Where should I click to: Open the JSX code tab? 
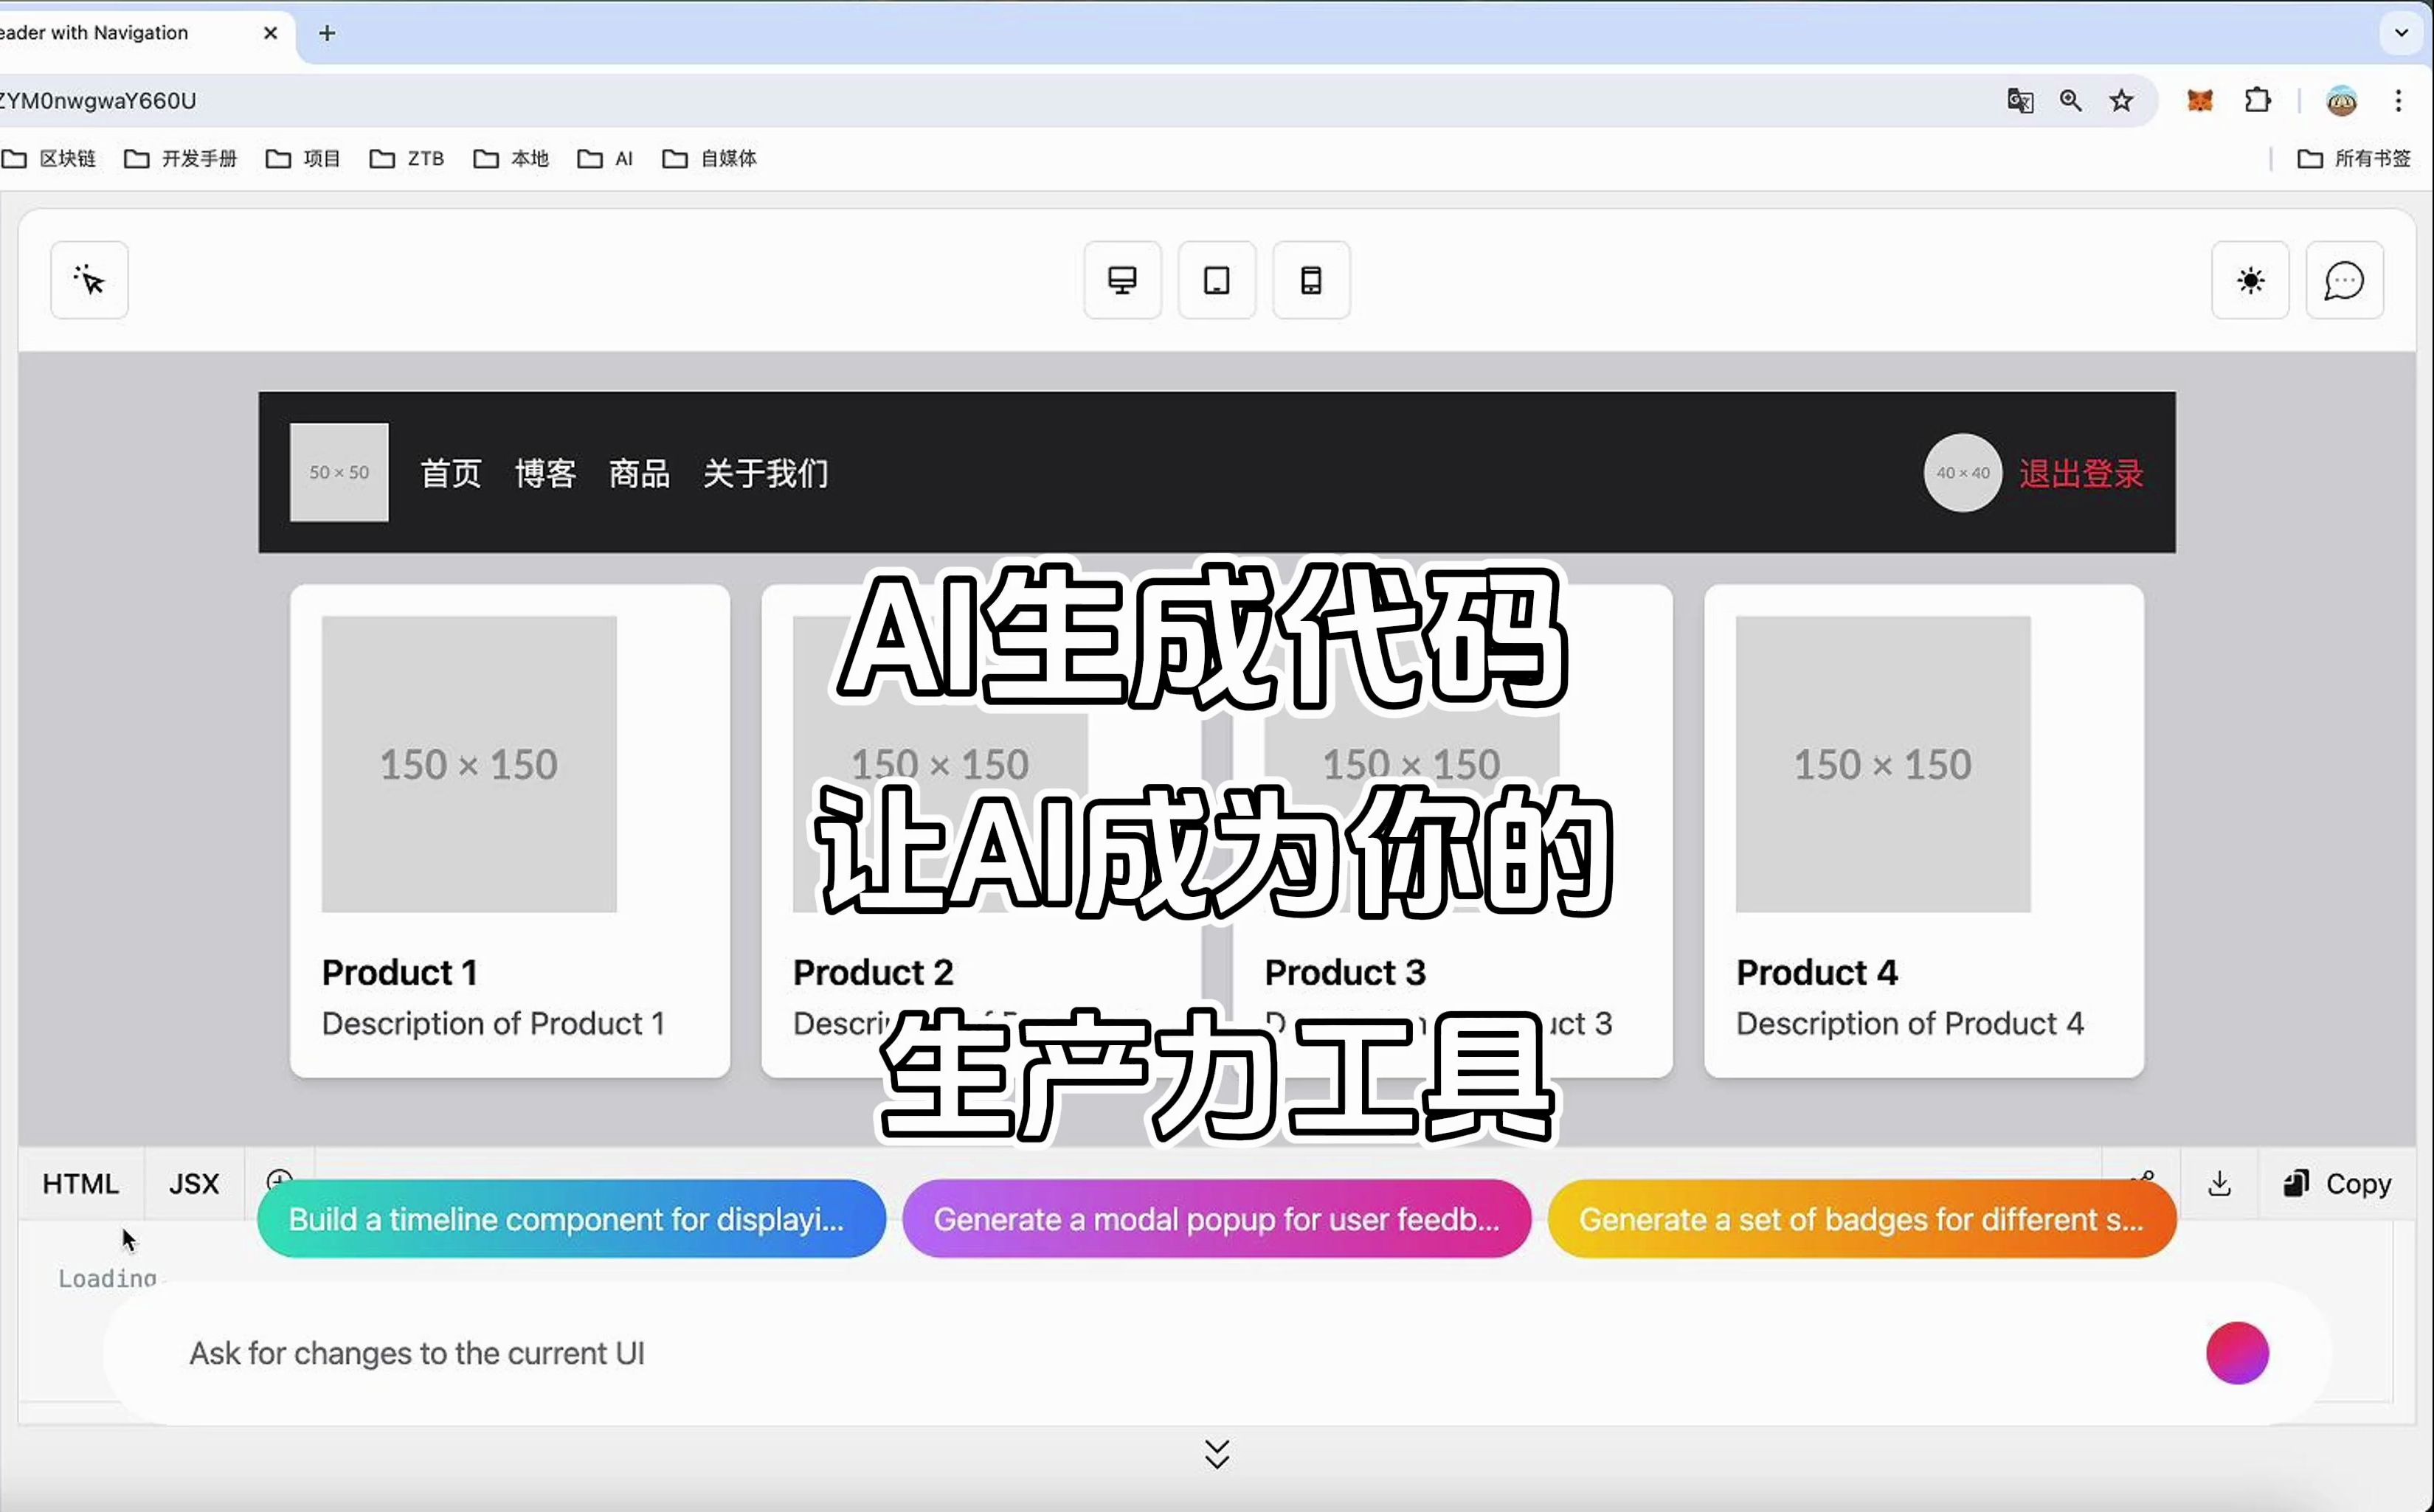point(193,1183)
